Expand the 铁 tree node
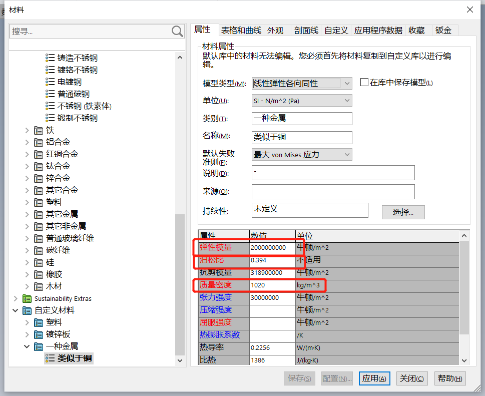485x396 pixels. (x=27, y=130)
